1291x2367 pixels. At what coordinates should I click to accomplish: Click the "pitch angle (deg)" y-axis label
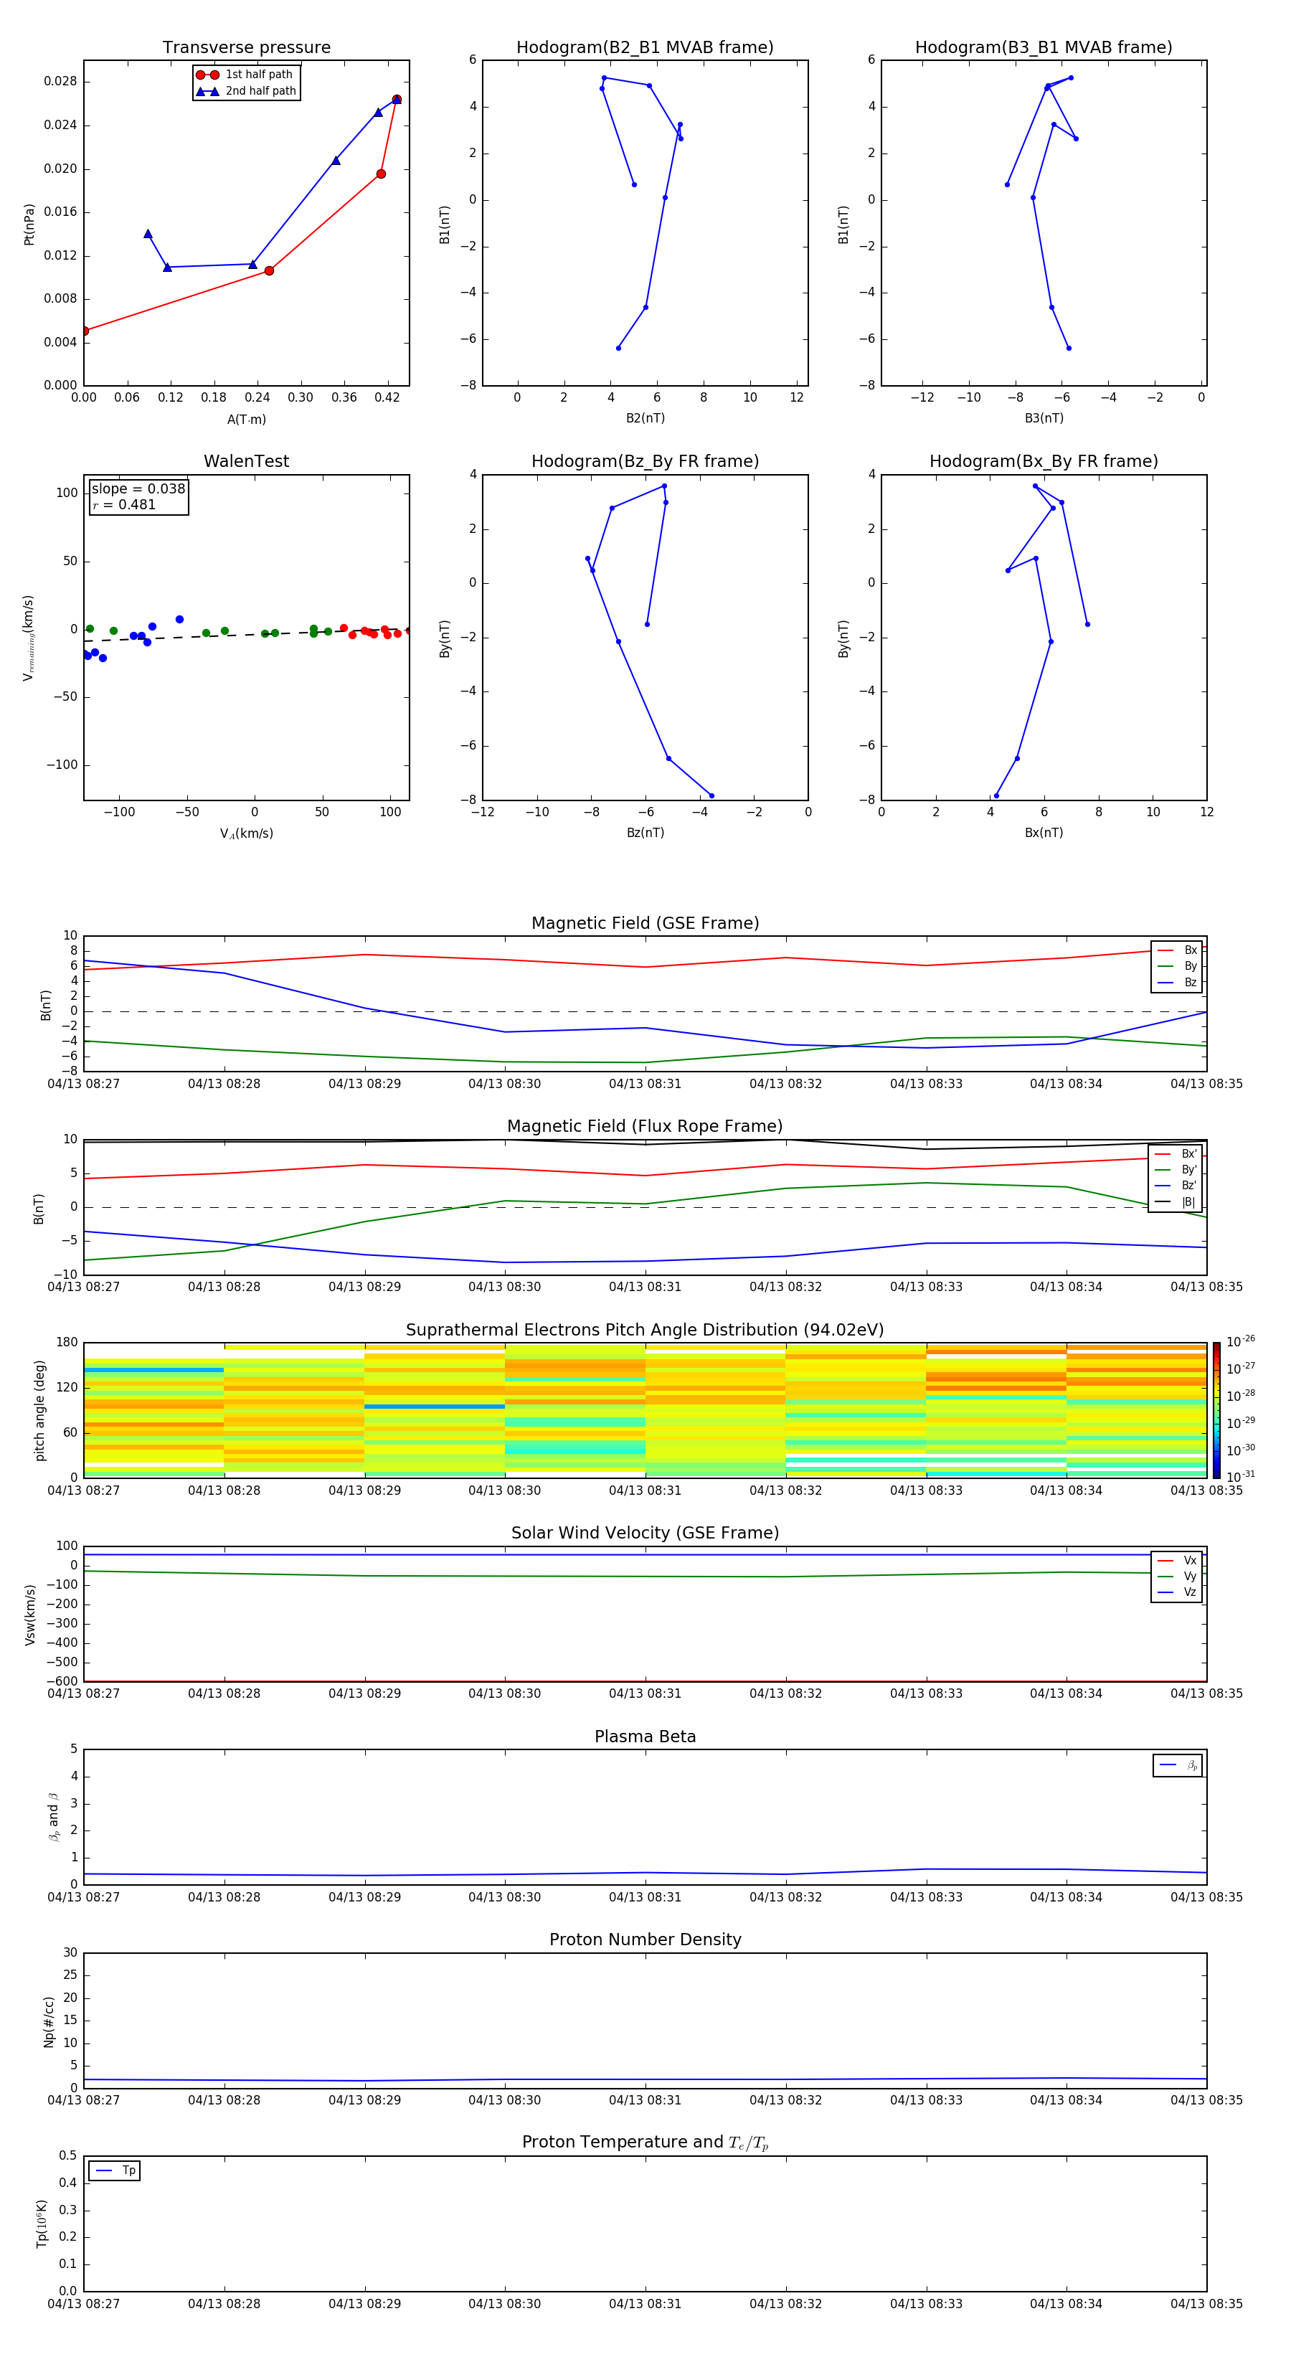(x=39, y=1410)
